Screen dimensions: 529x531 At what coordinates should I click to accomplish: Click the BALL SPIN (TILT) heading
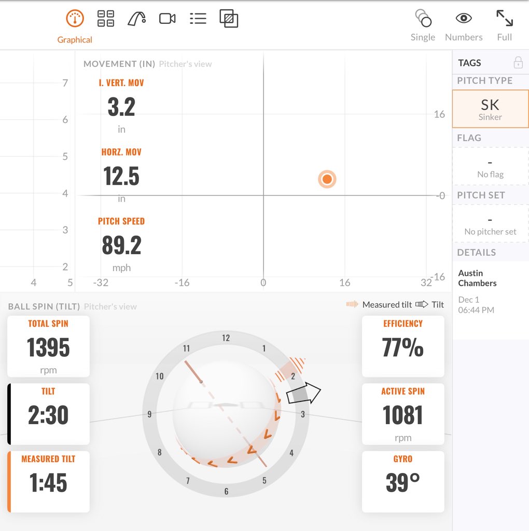tap(44, 306)
